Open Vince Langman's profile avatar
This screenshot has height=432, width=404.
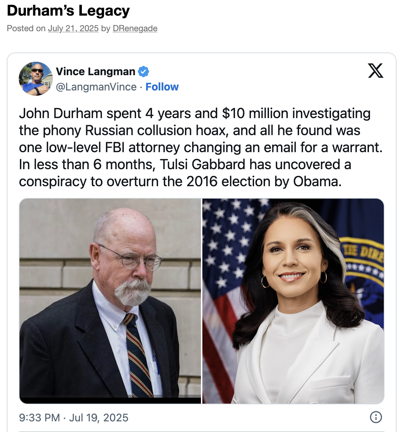pos(35,79)
